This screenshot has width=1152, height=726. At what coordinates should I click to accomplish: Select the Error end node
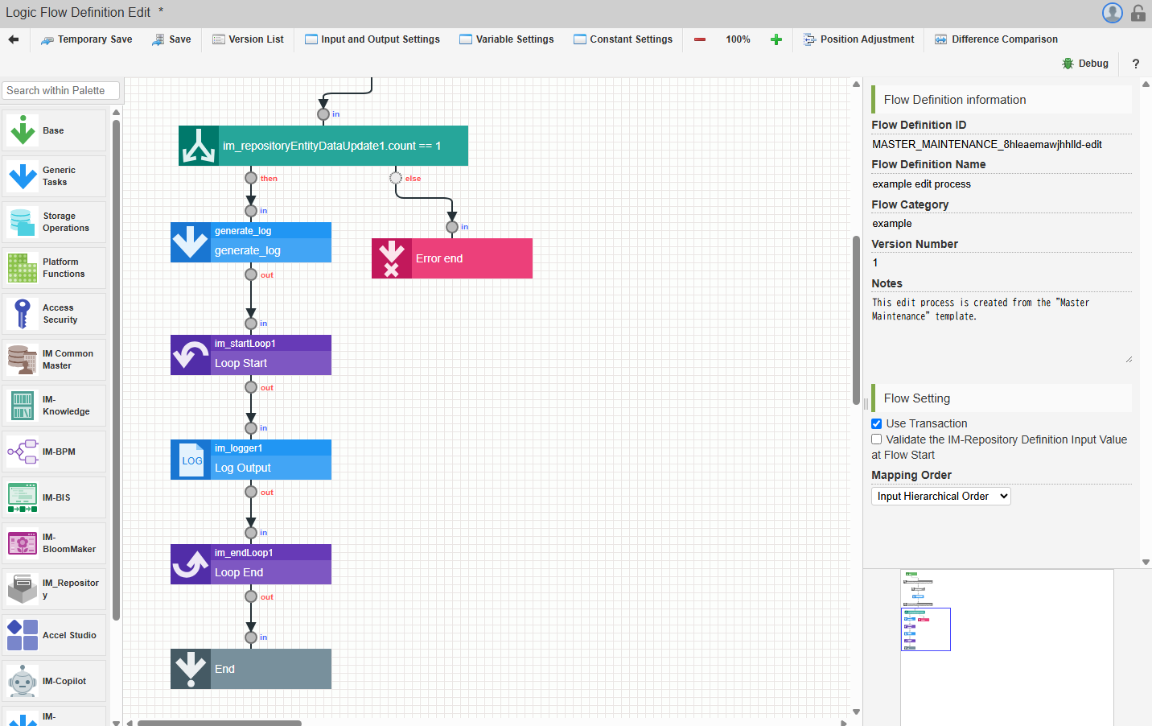452,258
